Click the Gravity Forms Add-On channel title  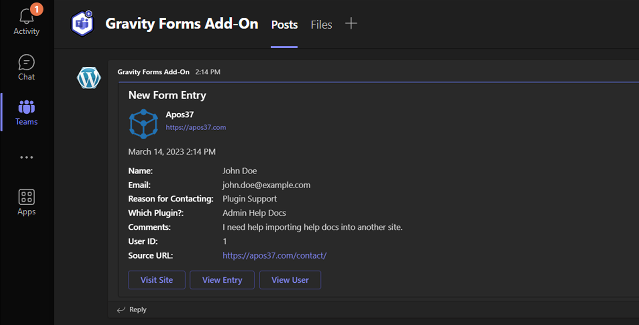(x=181, y=23)
